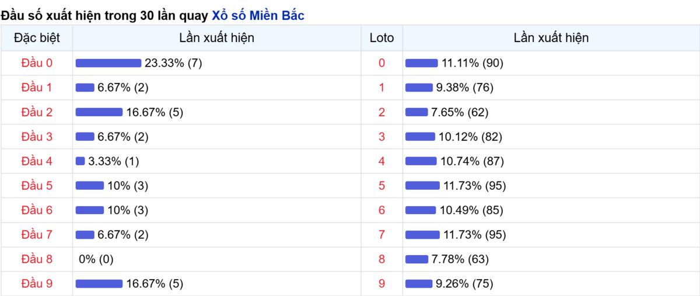The image size is (700, 296).
Task: Select the Đầu 4 row label
Action: pyautogui.click(x=37, y=161)
